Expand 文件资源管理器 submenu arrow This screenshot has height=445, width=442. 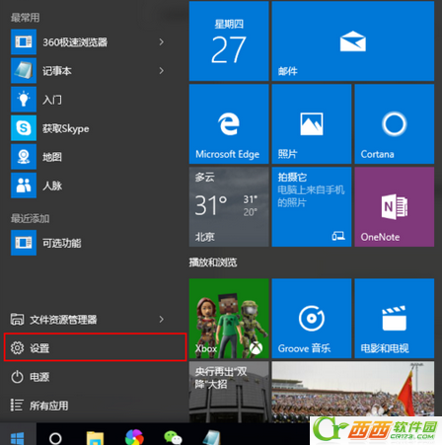coord(161,320)
